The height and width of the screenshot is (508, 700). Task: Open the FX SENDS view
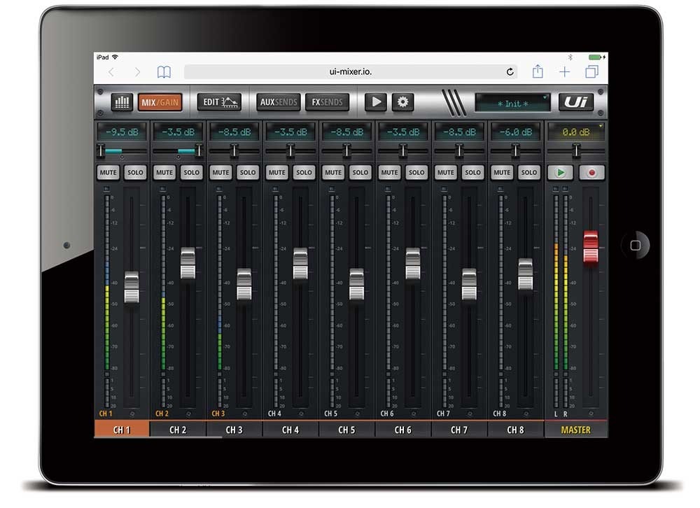click(327, 101)
